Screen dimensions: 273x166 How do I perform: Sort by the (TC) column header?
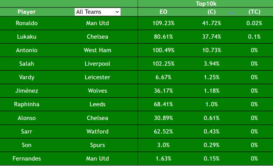click(254, 12)
